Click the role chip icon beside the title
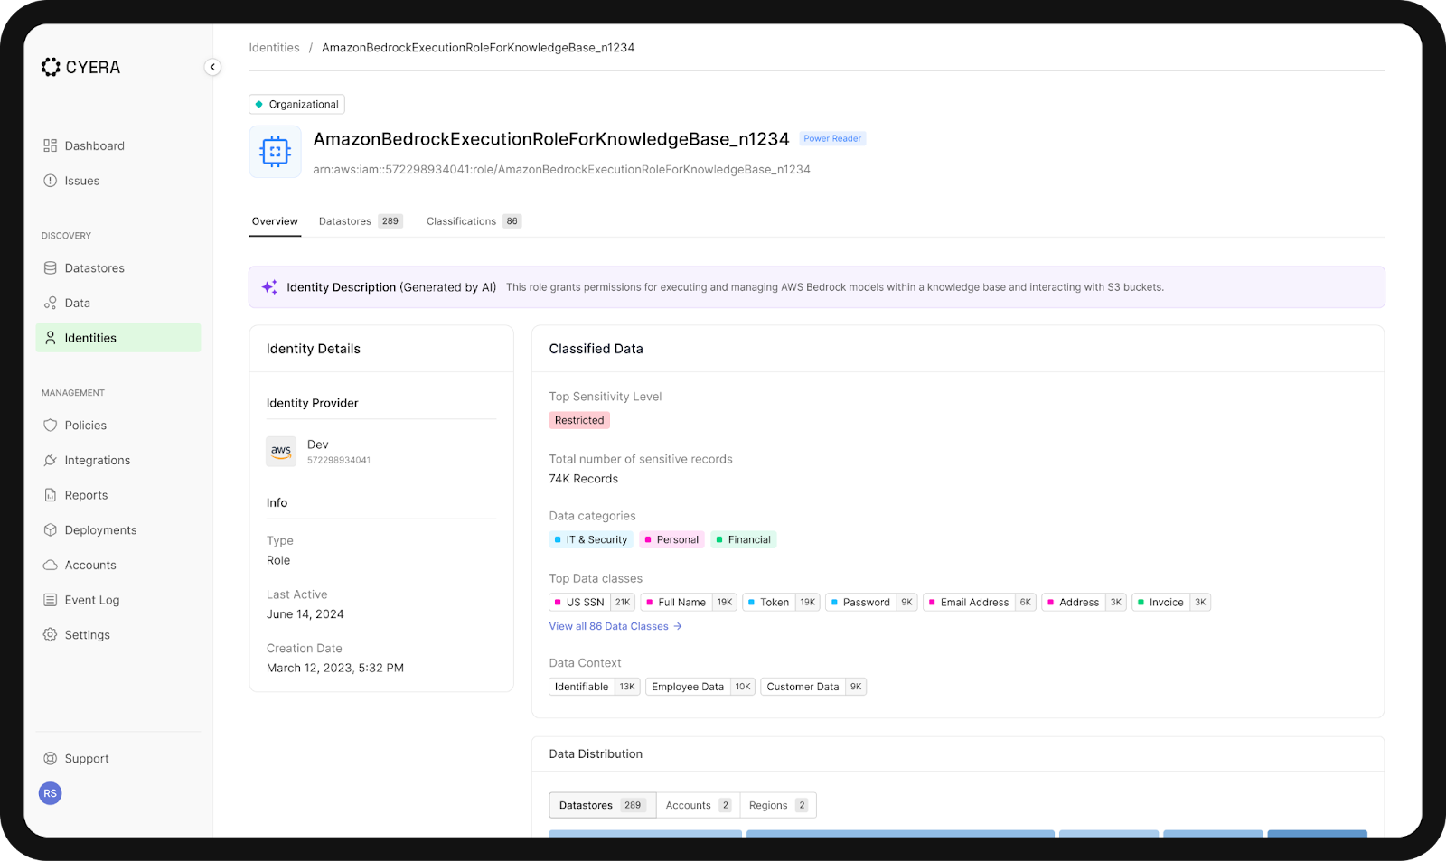Screen dimensions: 1446x861 pos(275,152)
